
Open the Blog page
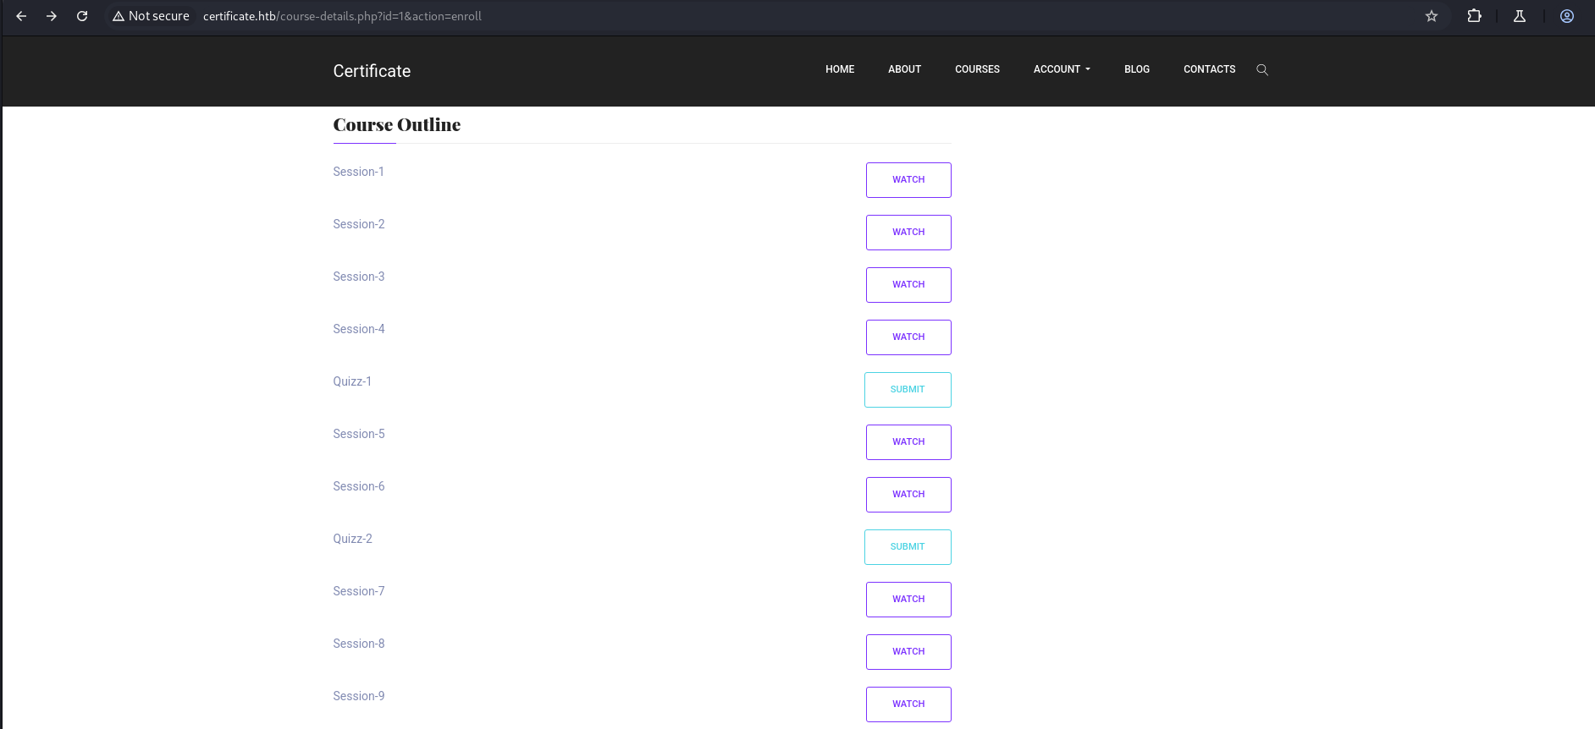click(1136, 69)
